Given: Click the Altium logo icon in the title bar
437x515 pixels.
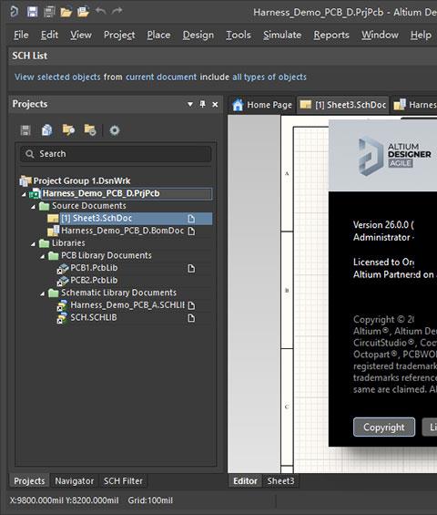Looking at the screenshot, I should pyautogui.click(x=14, y=12).
